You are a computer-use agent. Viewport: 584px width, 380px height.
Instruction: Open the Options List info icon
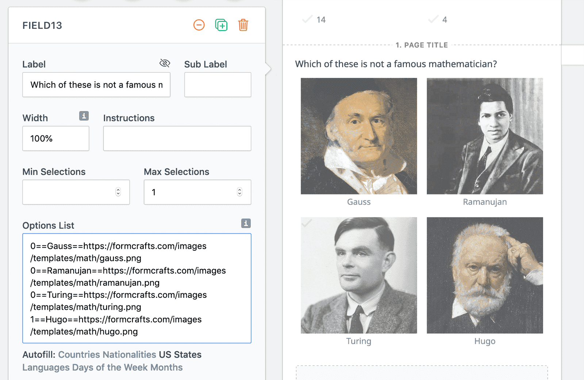tap(246, 223)
